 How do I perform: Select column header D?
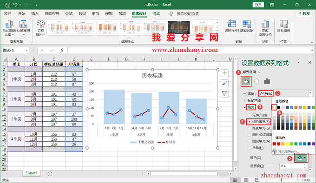tap(74, 59)
